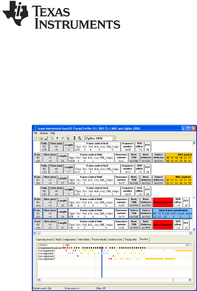Open the Display filter tab

tap(131, 239)
